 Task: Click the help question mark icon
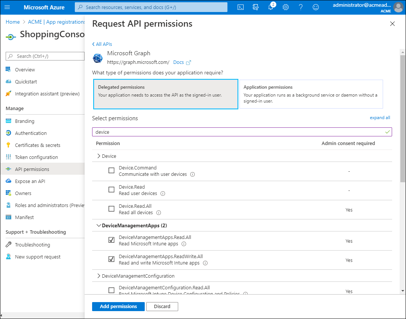click(x=301, y=7)
